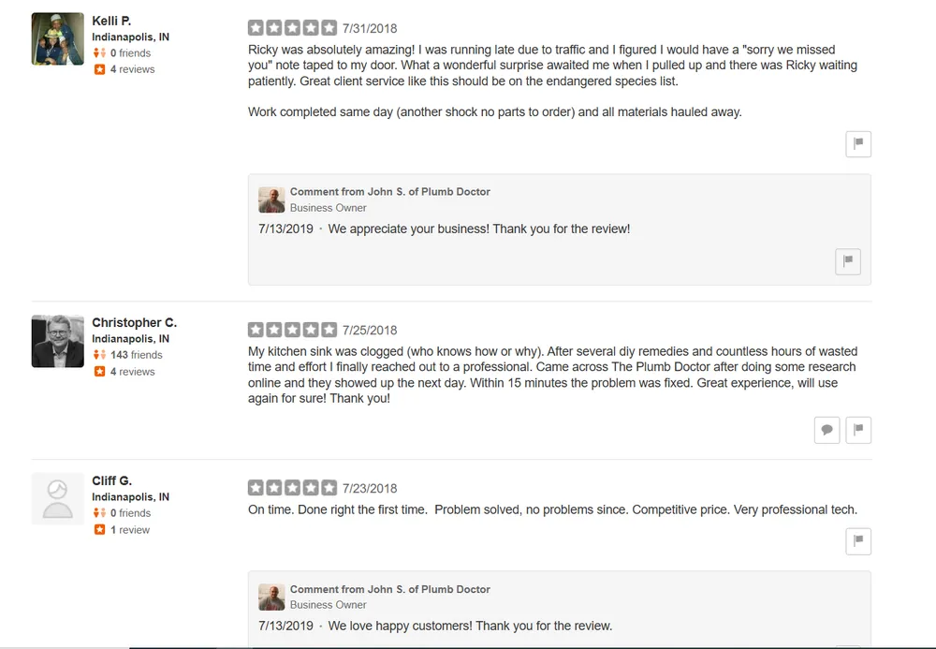
Task: Click John S. owner photo in Cliff's reply
Action: click(x=271, y=597)
